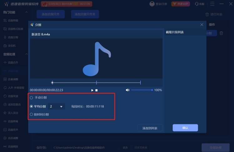234x152 pixels.
Task: Click the time readout 00:00:00:00/00:00:22:23
Action: pyautogui.click(x=46, y=90)
